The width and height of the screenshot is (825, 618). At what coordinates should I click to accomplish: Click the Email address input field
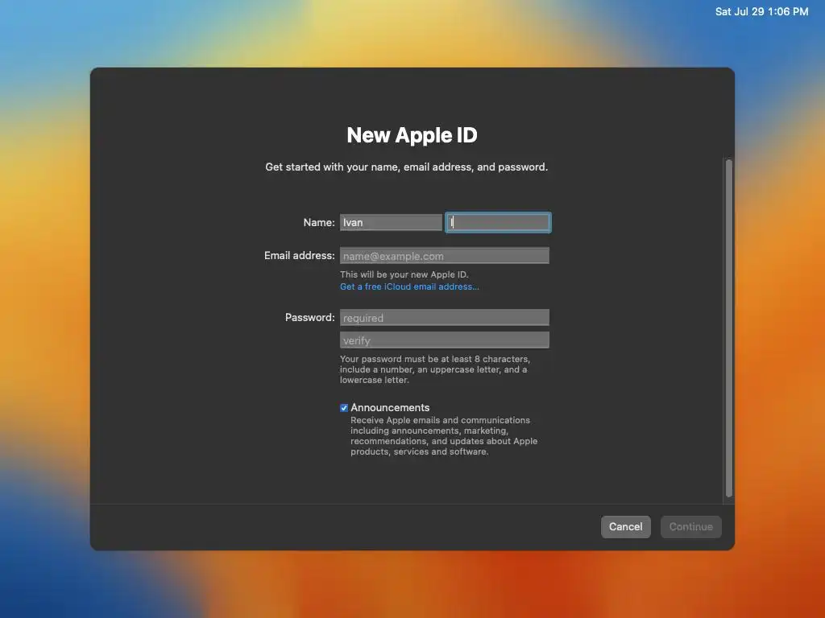(x=445, y=256)
